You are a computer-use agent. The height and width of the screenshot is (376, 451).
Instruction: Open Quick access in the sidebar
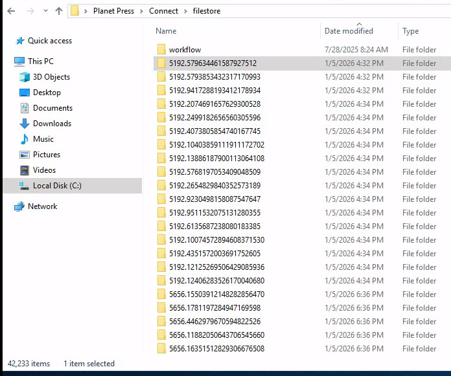[x=49, y=41]
